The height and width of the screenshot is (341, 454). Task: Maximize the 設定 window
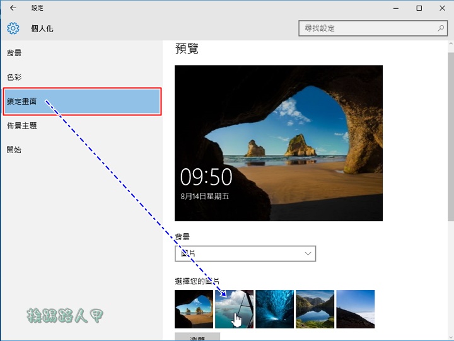click(x=419, y=8)
